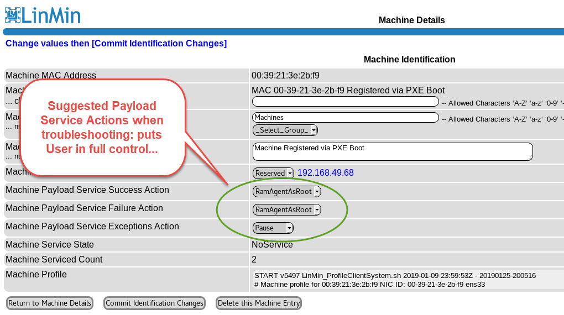The width and height of the screenshot is (564, 315).
Task: Open Payload Service Success Action dropdown
Action: click(286, 192)
